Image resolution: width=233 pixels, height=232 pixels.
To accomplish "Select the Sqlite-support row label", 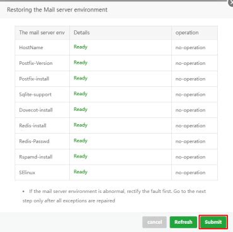I will click(35, 95).
